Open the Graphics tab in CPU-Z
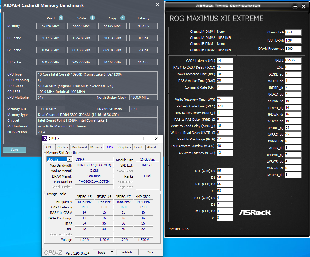This screenshot has height=257, width=310. pyautogui.click(x=125, y=147)
